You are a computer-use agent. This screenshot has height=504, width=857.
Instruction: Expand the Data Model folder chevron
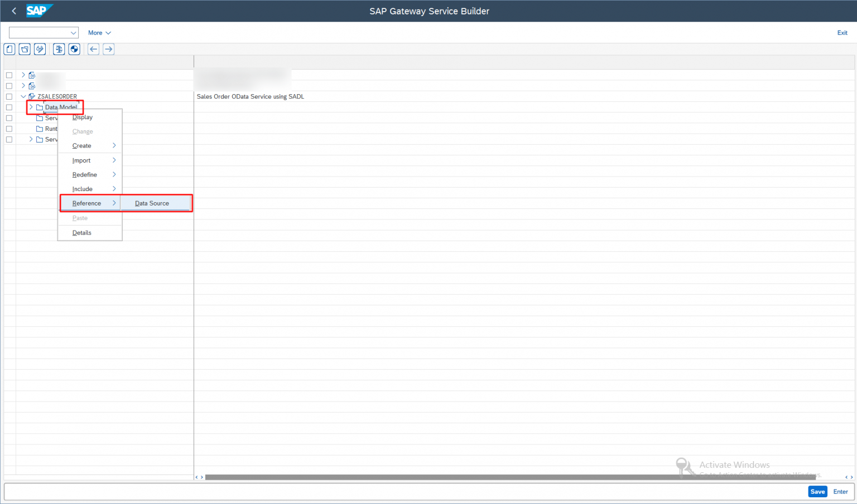(31, 107)
